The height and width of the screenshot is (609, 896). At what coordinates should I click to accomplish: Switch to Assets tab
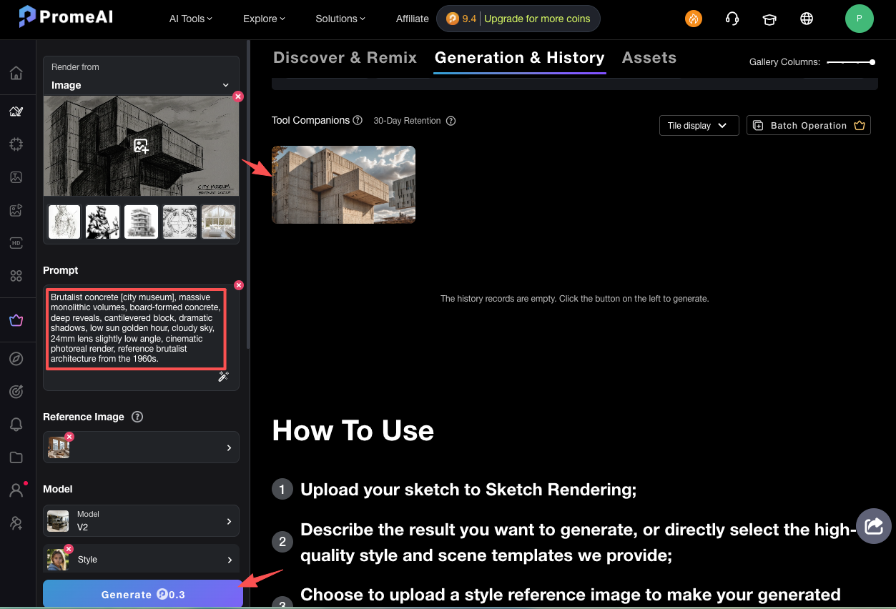point(649,58)
